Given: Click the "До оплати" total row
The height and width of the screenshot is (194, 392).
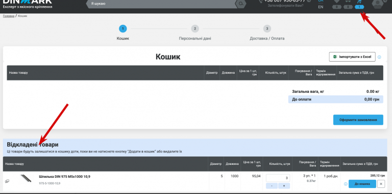Looking at the screenshot, I should point(335,99).
